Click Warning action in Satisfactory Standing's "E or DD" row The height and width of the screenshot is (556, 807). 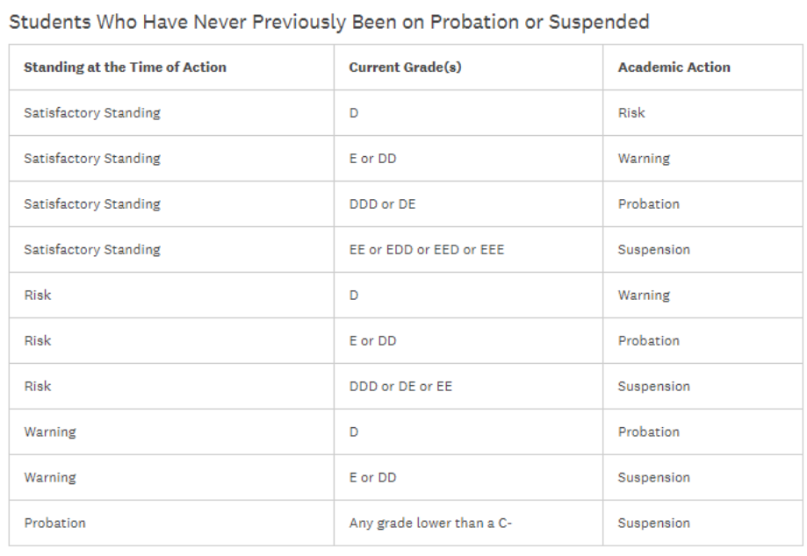point(644,159)
